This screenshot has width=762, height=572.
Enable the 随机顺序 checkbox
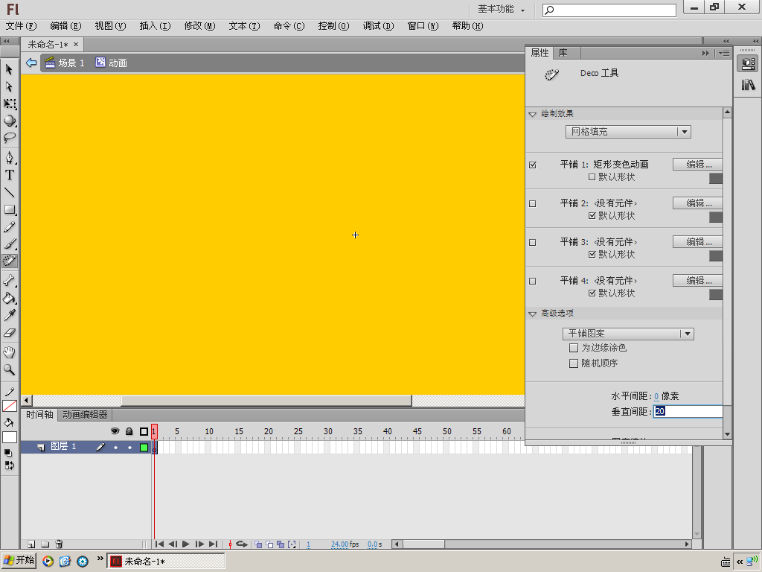click(574, 363)
